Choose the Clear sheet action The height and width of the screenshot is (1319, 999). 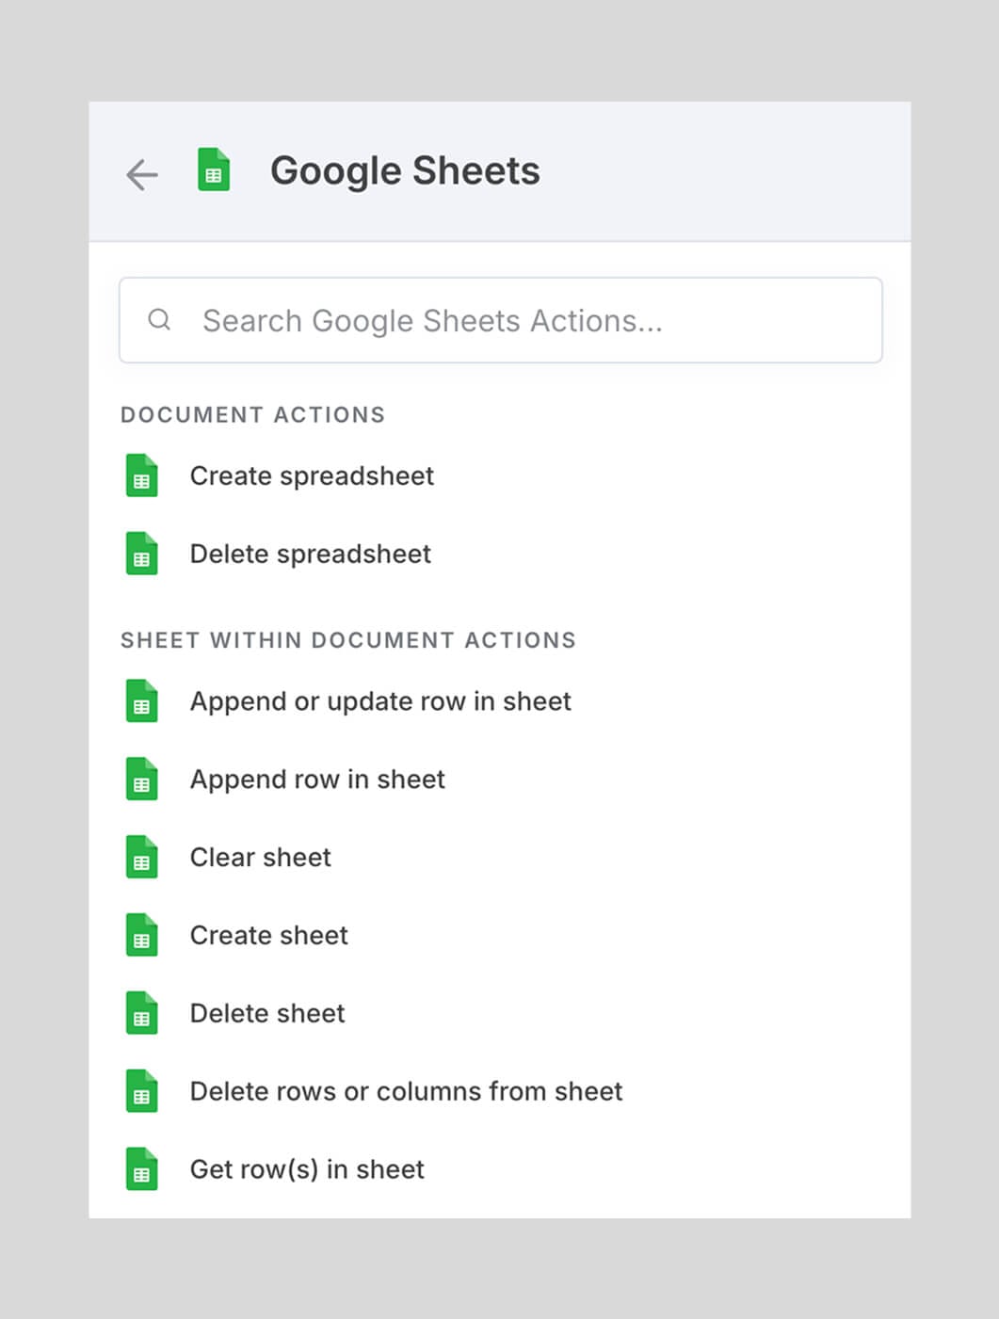click(x=260, y=859)
